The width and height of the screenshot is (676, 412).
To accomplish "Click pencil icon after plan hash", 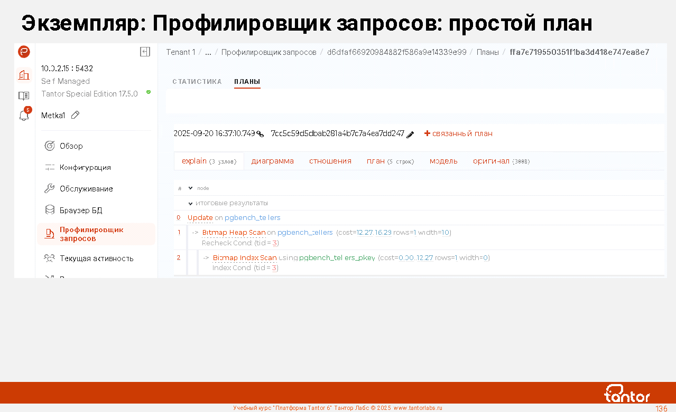I will click(410, 134).
